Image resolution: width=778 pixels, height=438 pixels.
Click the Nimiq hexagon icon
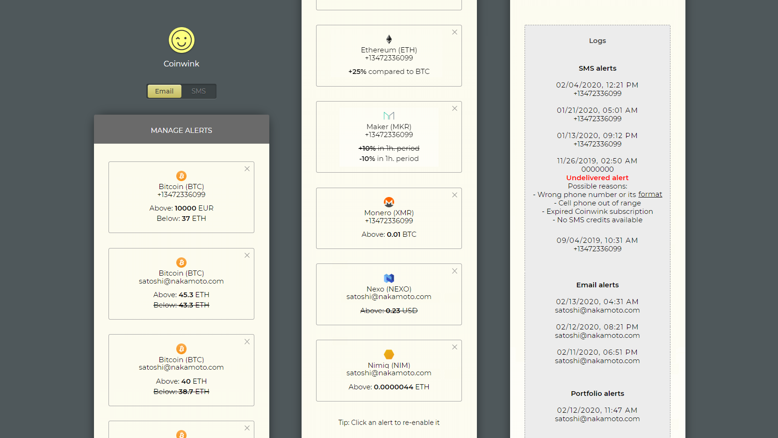click(389, 355)
